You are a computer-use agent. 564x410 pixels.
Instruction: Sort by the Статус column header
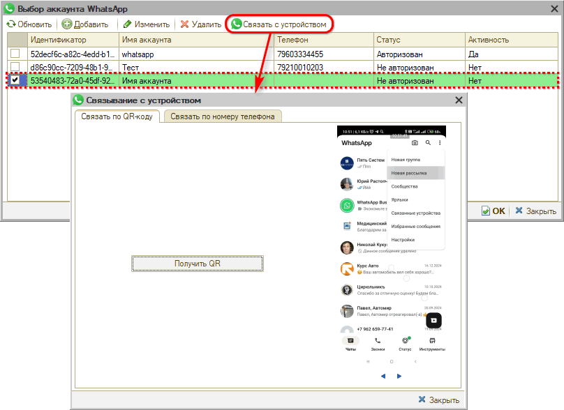click(419, 40)
